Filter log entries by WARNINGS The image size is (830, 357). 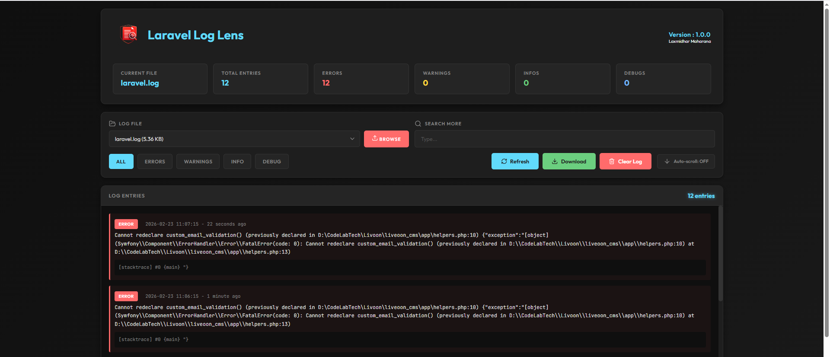click(198, 162)
